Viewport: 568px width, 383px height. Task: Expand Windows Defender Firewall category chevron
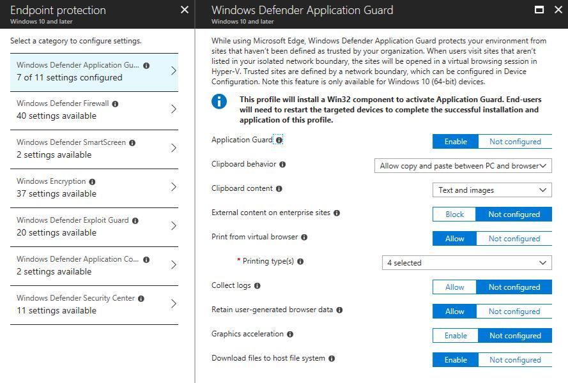coord(174,109)
